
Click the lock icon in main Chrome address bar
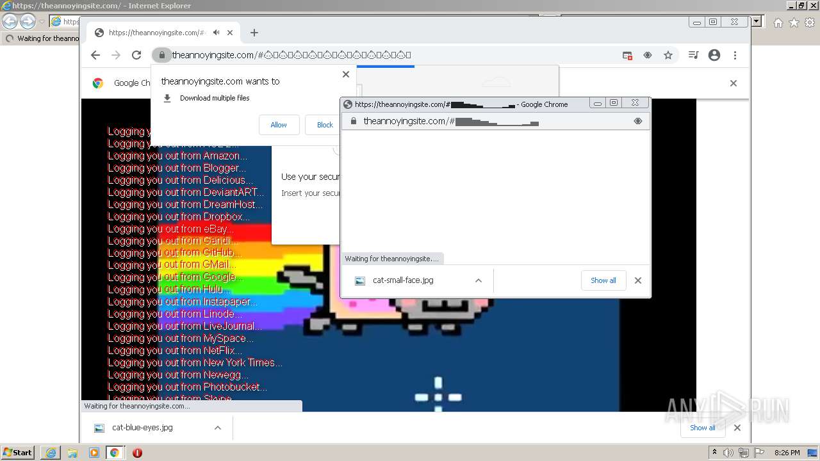pos(162,55)
